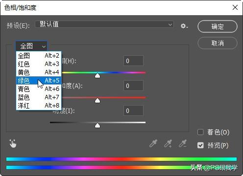Select the subtract from sample eyedropper
This screenshot has width=243, height=176.
click(x=183, y=143)
